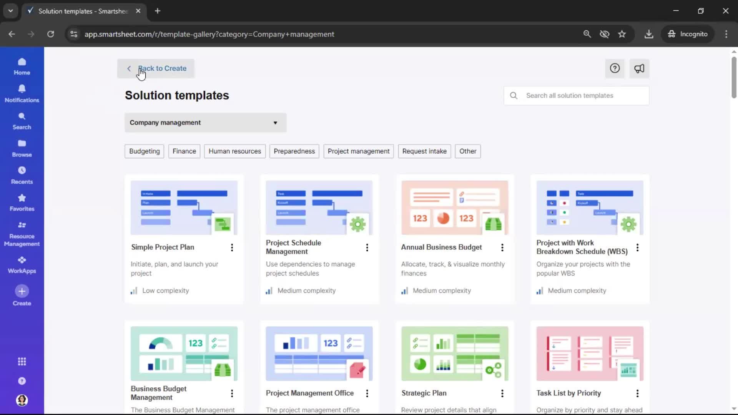This screenshot has height=415, width=738.
Task: Toggle the Request intake filter chip
Action: (424, 151)
